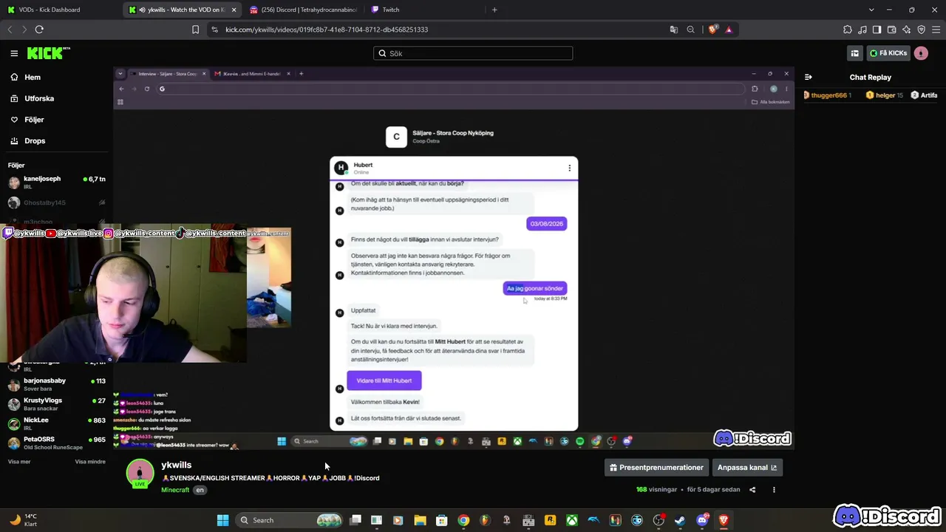Image resolution: width=946 pixels, height=532 pixels.
Task: Open KrustyVlogs channel in followed list
Action: click(56, 404)
